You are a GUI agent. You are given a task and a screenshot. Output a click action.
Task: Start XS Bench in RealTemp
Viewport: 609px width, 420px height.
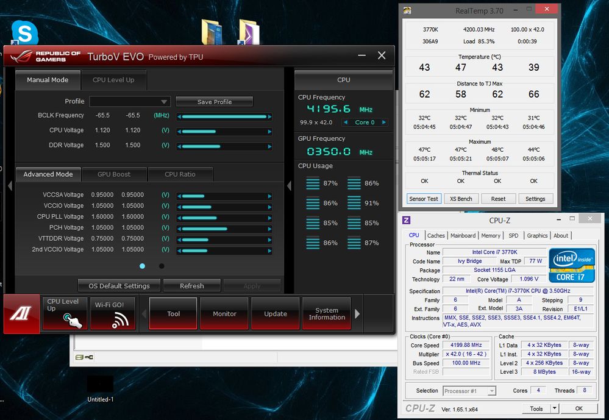(461, 199)
